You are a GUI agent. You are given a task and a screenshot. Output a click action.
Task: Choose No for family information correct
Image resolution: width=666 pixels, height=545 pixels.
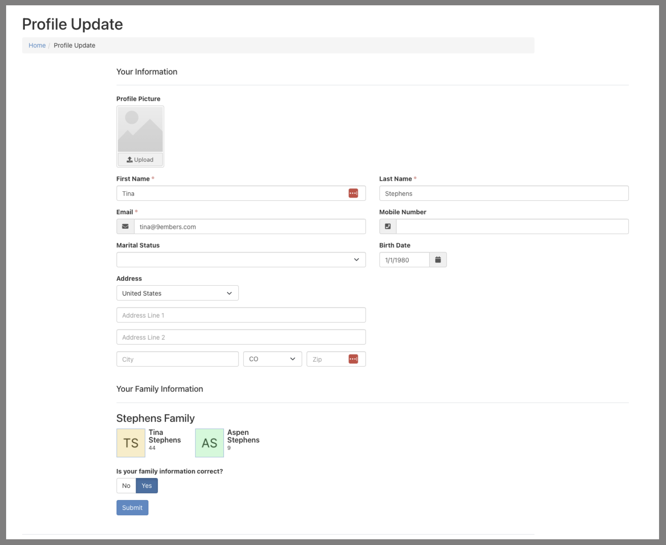click(x=126, y=485)
